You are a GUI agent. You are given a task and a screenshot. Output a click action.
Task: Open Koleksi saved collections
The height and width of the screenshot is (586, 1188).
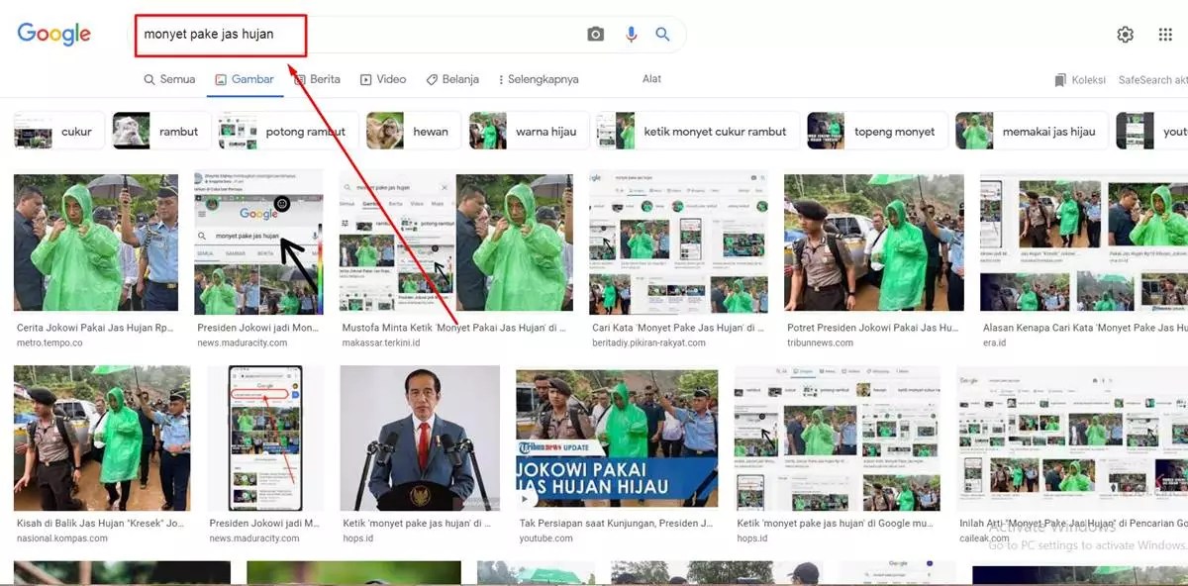point(1080,80)
